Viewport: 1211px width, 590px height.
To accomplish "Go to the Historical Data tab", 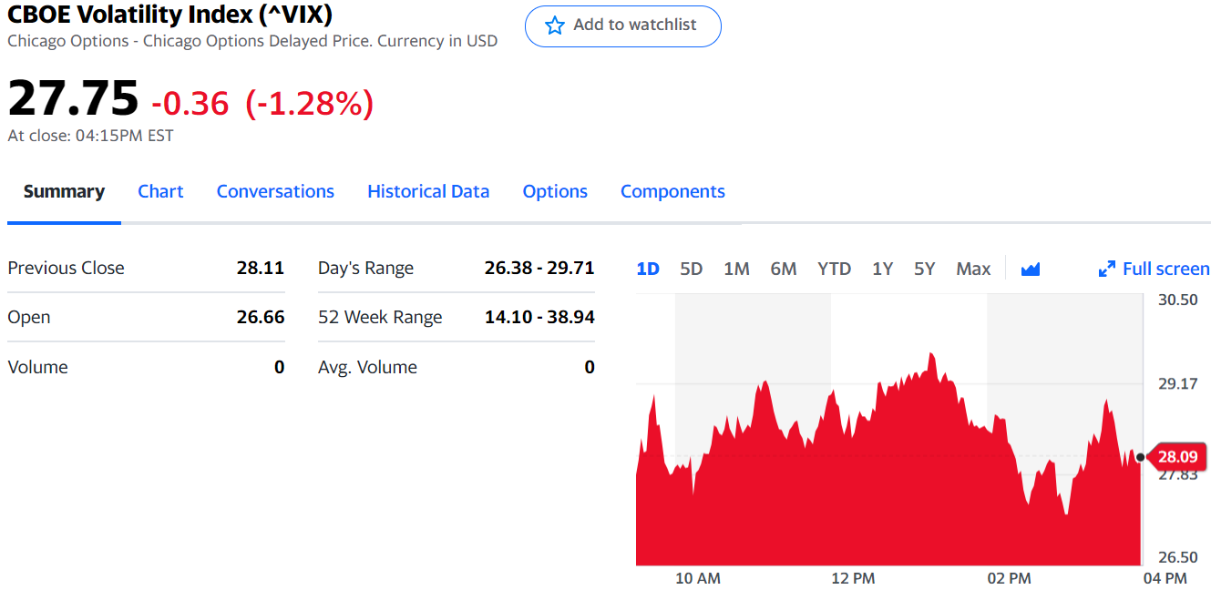I will coord(428,191).
